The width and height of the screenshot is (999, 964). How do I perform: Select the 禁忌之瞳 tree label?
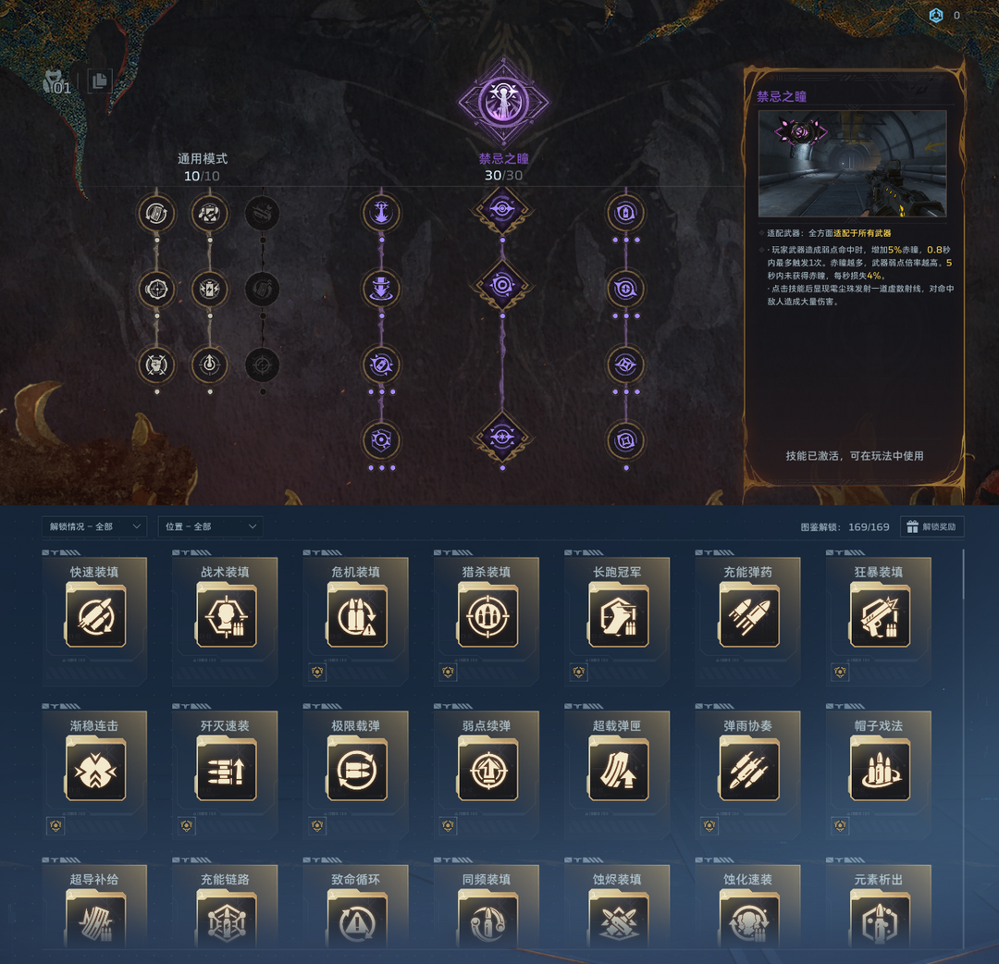click(503, 158)
